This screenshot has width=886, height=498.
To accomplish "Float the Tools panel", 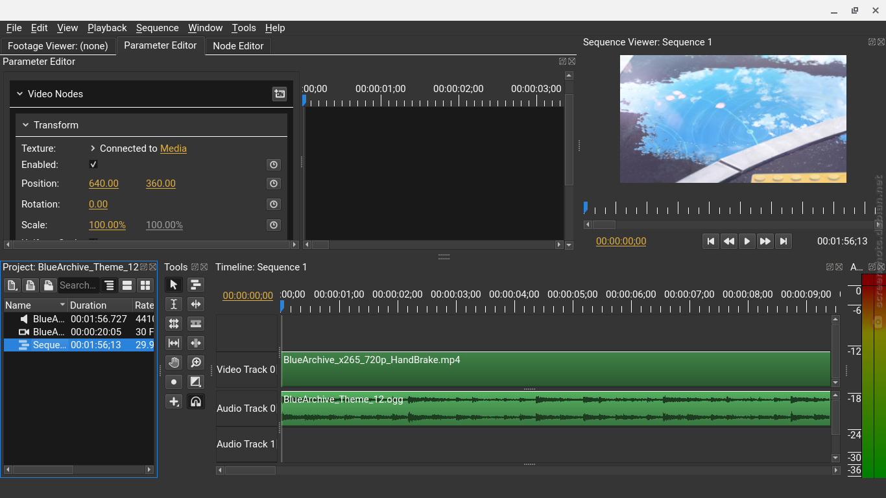I will pyautogui.click(x=195, y=267).
